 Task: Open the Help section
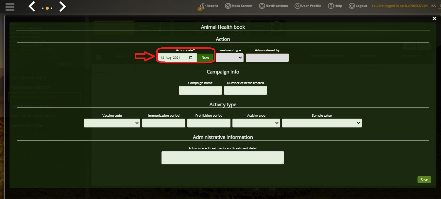click(335, 6)
